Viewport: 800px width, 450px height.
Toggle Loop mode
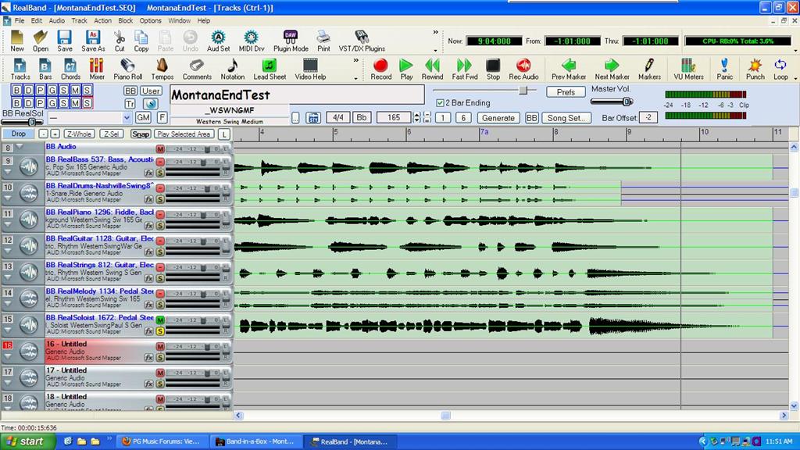click(x=780, y=69)
